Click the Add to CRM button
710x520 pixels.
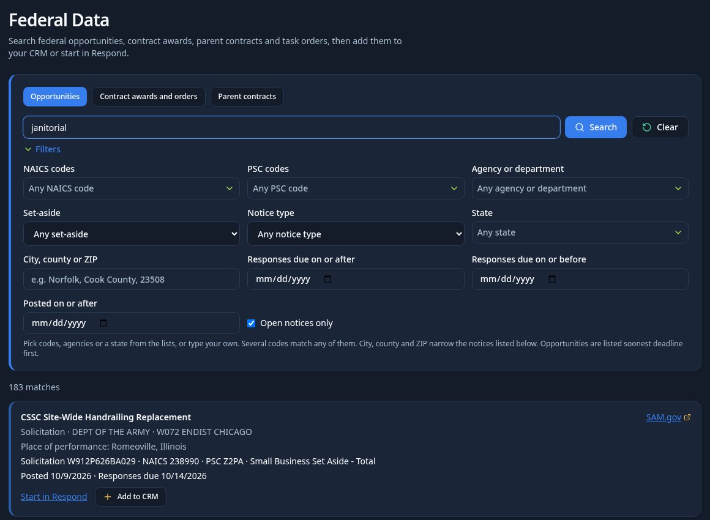pyautogui.click(x=130, y=497)
